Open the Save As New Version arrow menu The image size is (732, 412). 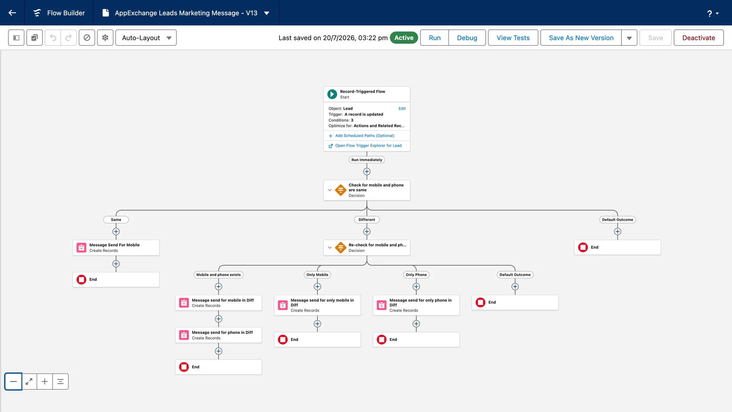(x=629, y=38)
